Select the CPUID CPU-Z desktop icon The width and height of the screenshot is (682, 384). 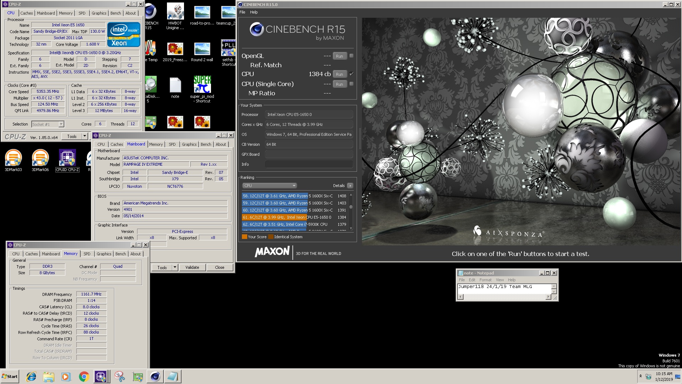coord(67,160)
